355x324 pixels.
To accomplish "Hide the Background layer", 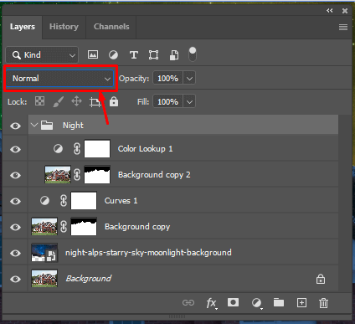I will 15,279.
